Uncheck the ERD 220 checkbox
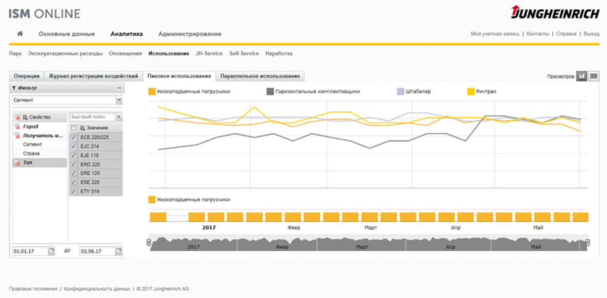 point(73,164)
